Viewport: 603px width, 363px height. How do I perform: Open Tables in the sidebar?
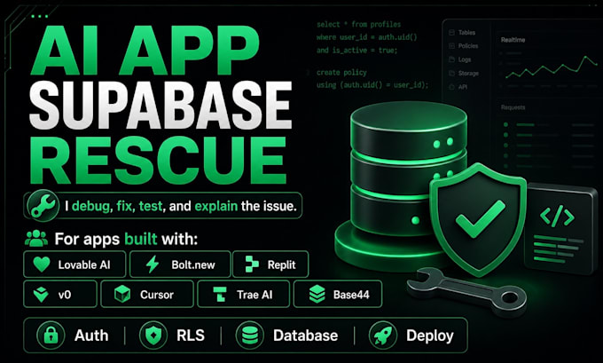click(466, 33)
